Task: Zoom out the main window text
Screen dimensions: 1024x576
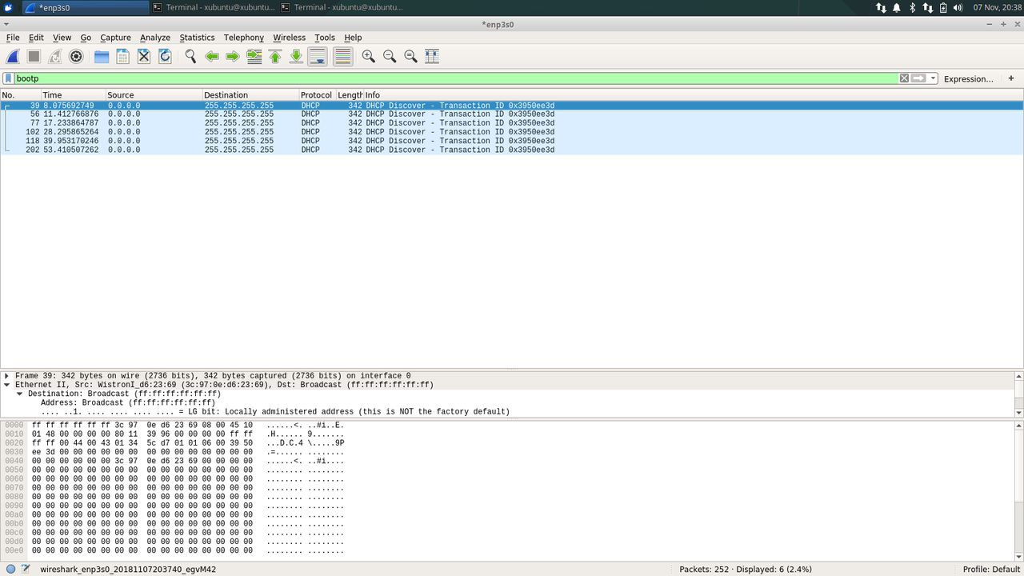Action: pos(390,57)
